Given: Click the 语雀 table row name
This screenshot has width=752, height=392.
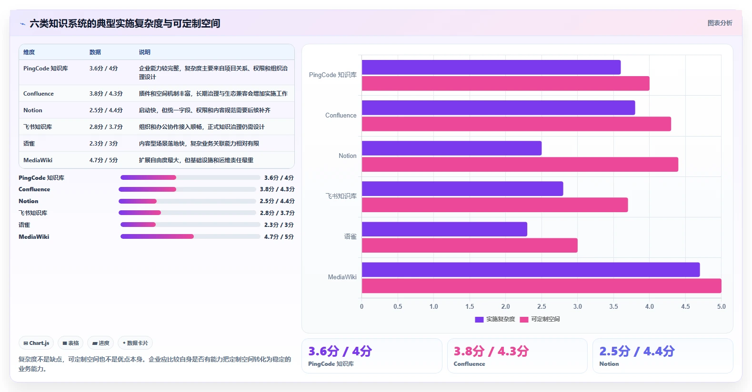Looking at the screenshot, I should pyautogui.click(x=29, y=144).
